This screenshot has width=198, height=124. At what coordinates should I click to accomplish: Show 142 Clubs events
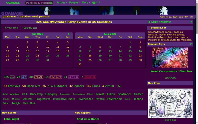(x=93, y=86)
